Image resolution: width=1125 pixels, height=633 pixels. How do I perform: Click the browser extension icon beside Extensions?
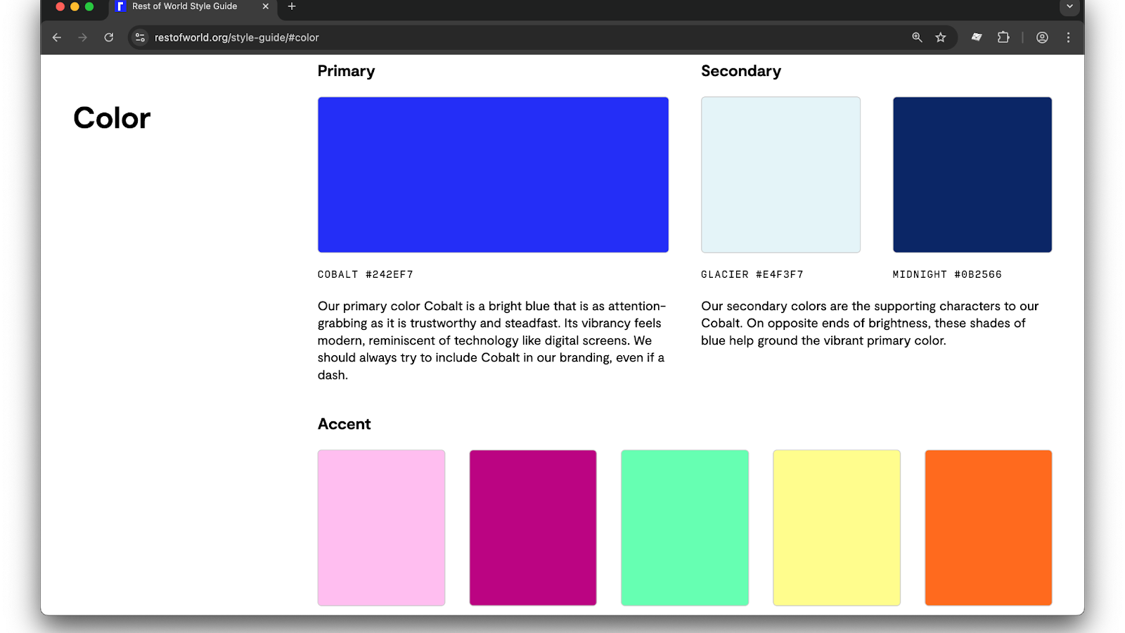tap(977, 37)
